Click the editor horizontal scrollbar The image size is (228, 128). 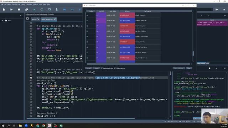click(x=81, y=118)
